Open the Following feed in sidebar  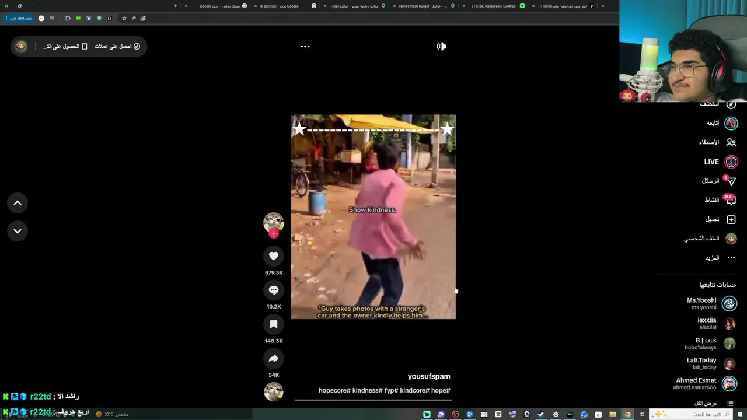[x=721, y=123]
